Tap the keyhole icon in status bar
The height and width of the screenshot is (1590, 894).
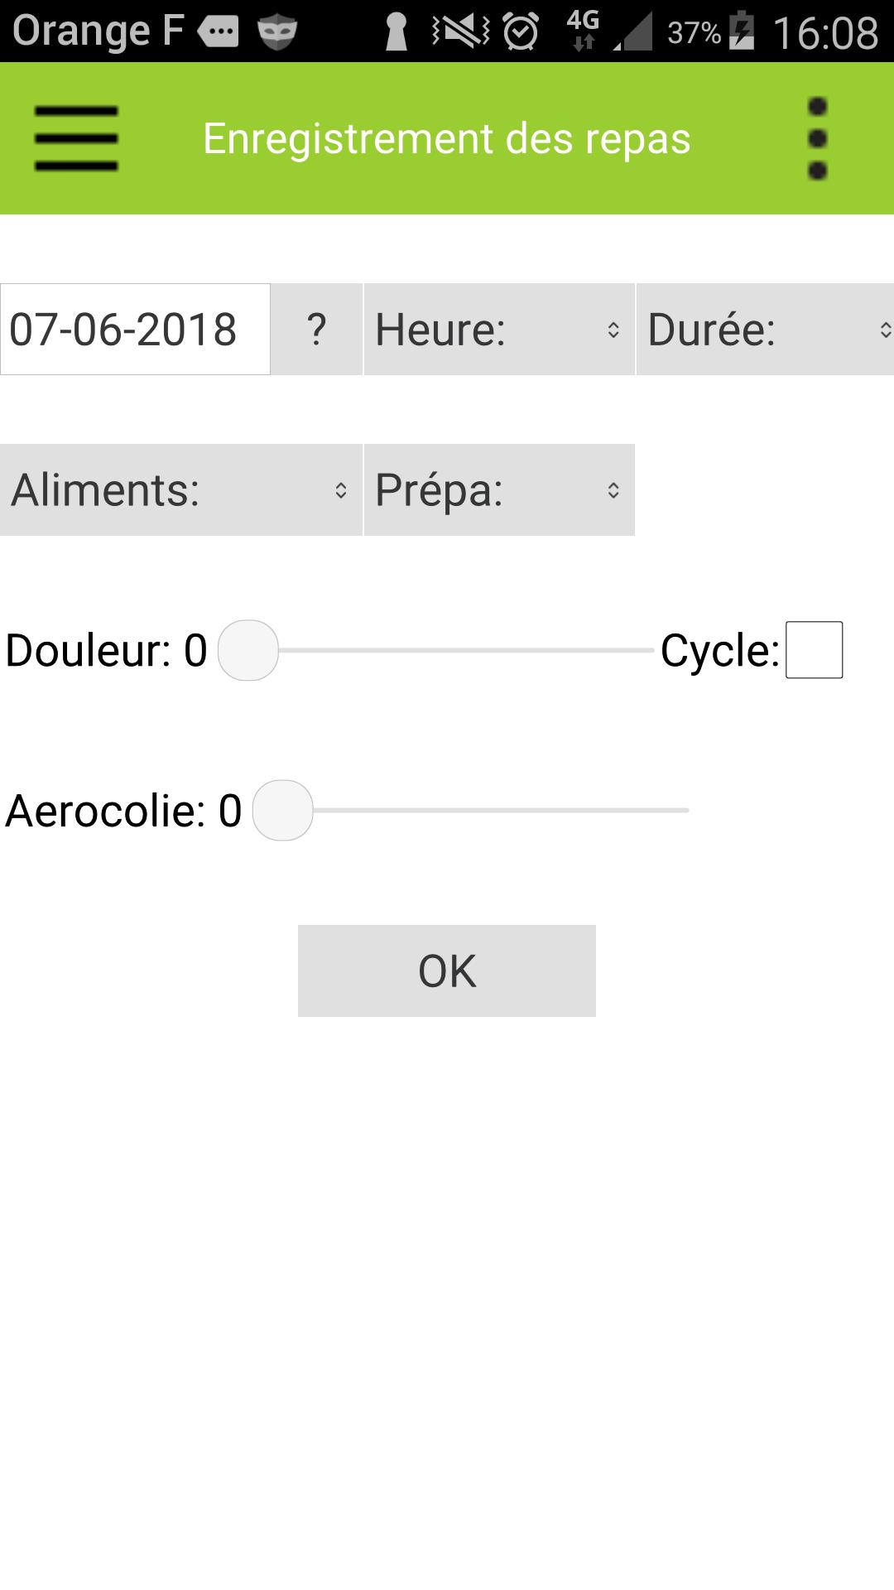397,32
